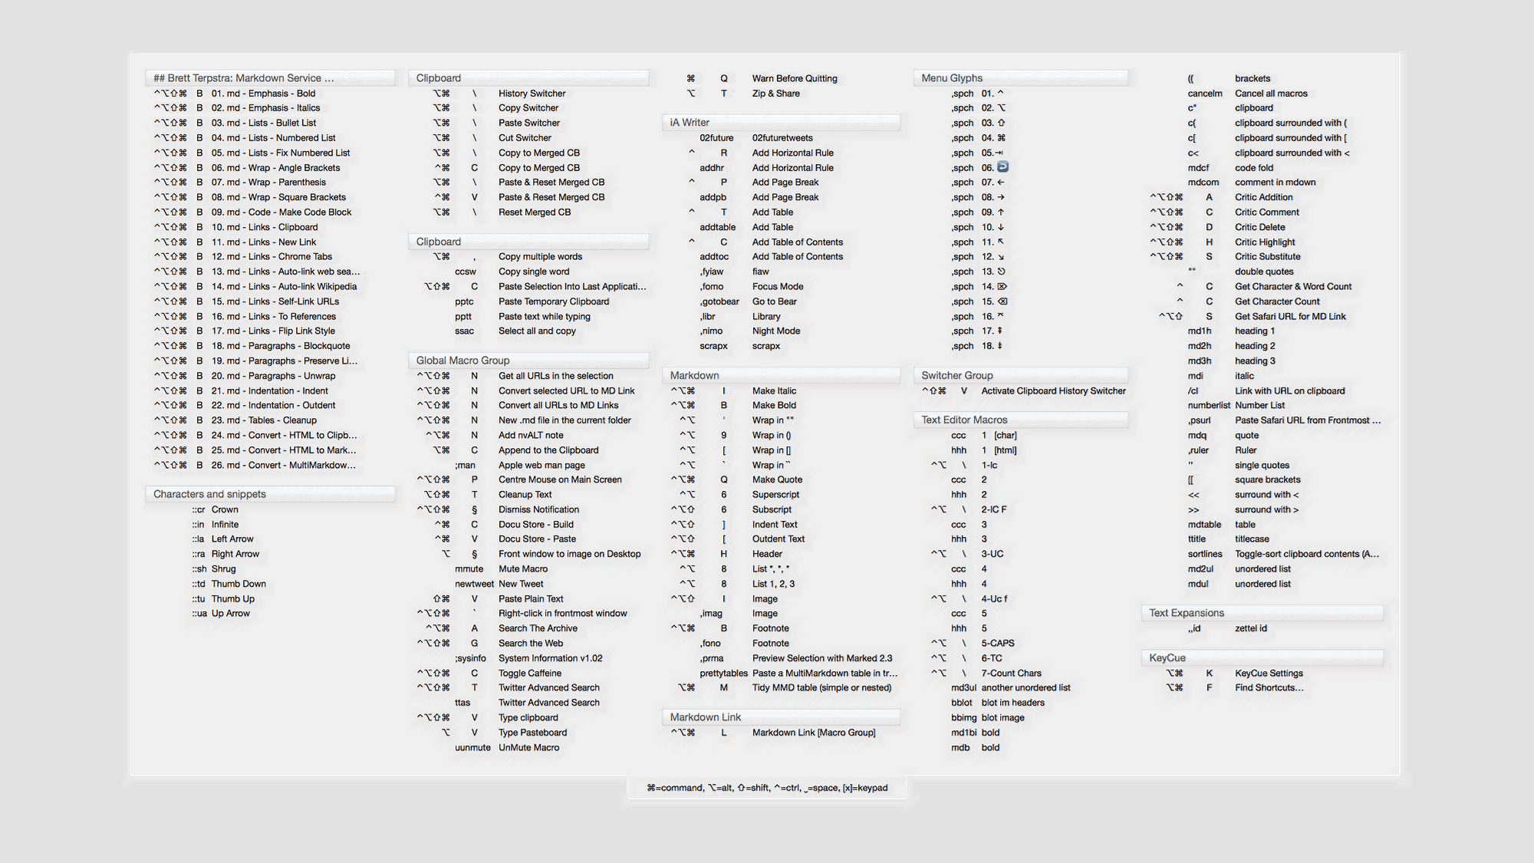
Task: Select the '::ua Up Arrow' snippet
Action: 221,614
